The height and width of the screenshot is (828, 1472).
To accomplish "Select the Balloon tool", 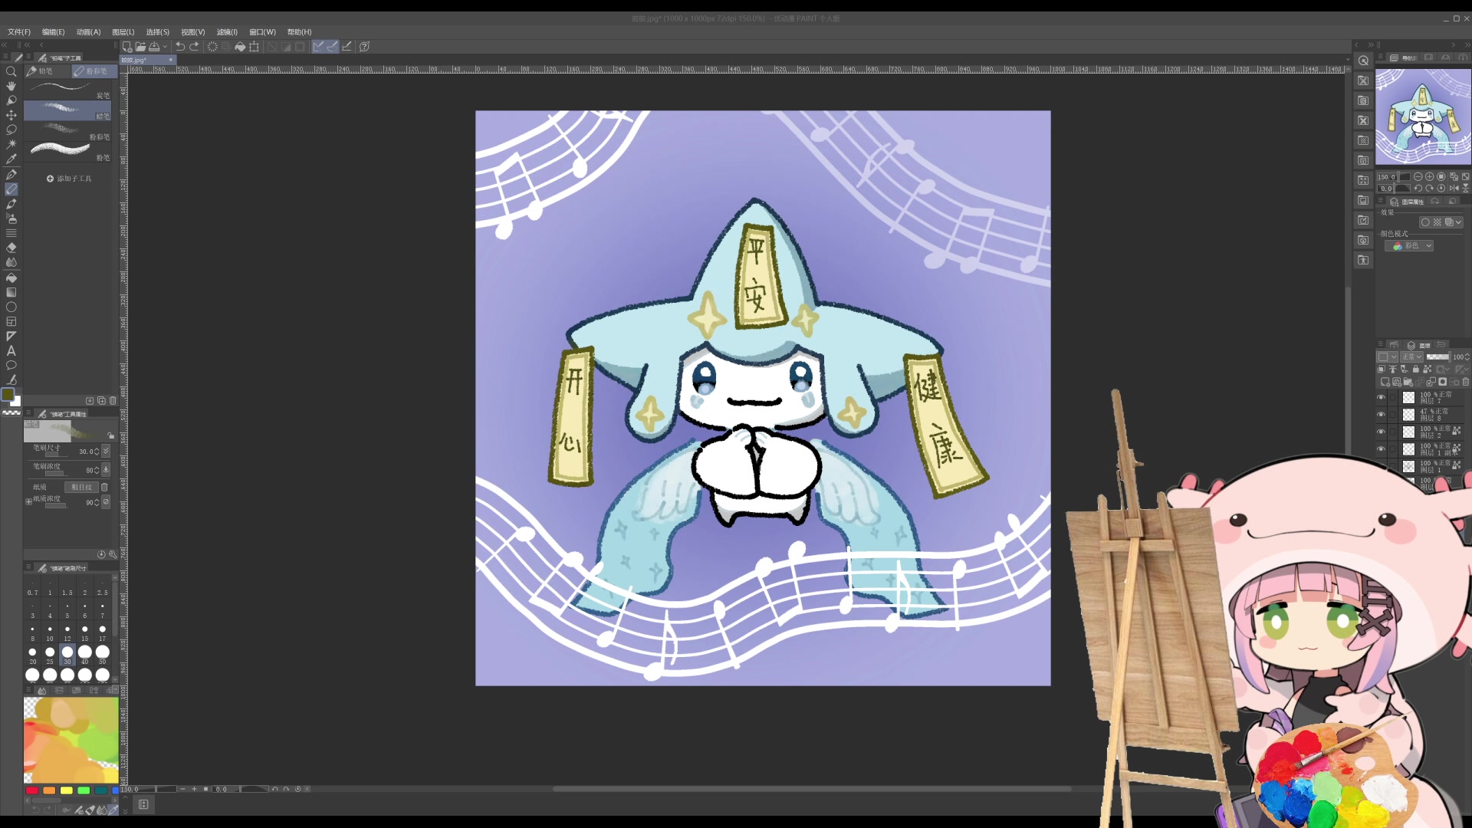I will click(x=11, y=365).
